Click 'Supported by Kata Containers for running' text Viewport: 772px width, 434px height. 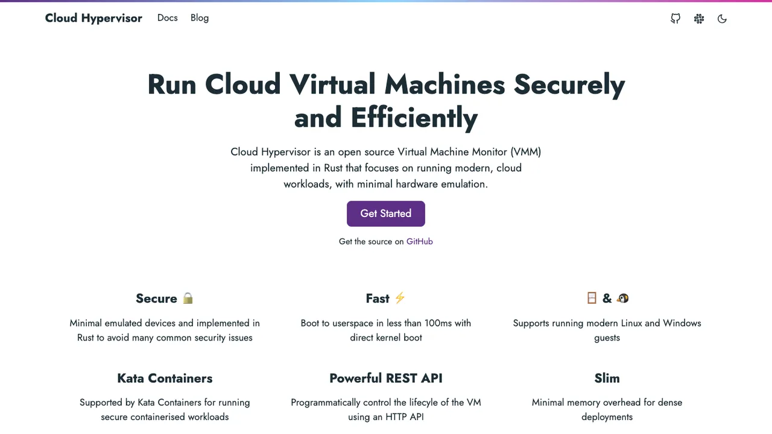(165, 403)
